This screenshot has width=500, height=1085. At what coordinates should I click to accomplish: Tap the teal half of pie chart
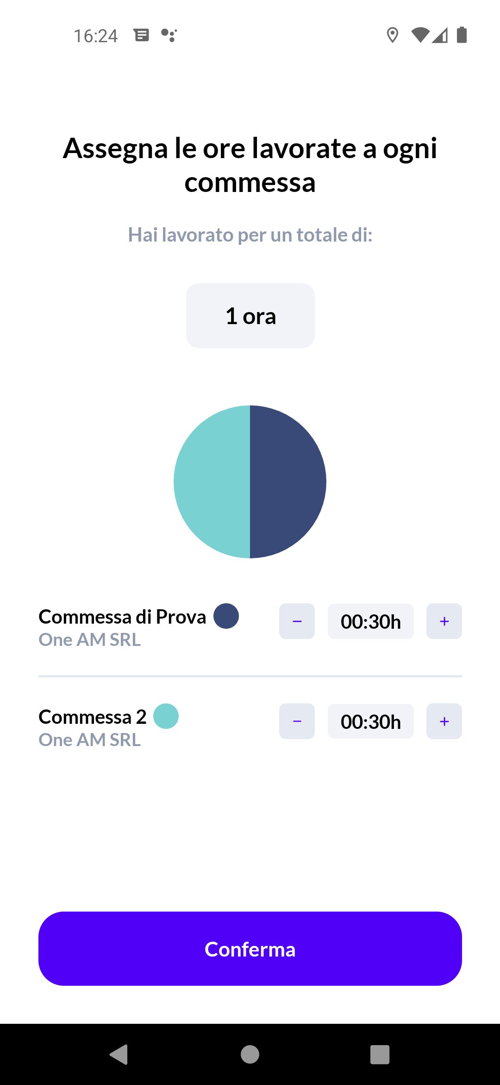pyautogui.click(x=212, y=482)
